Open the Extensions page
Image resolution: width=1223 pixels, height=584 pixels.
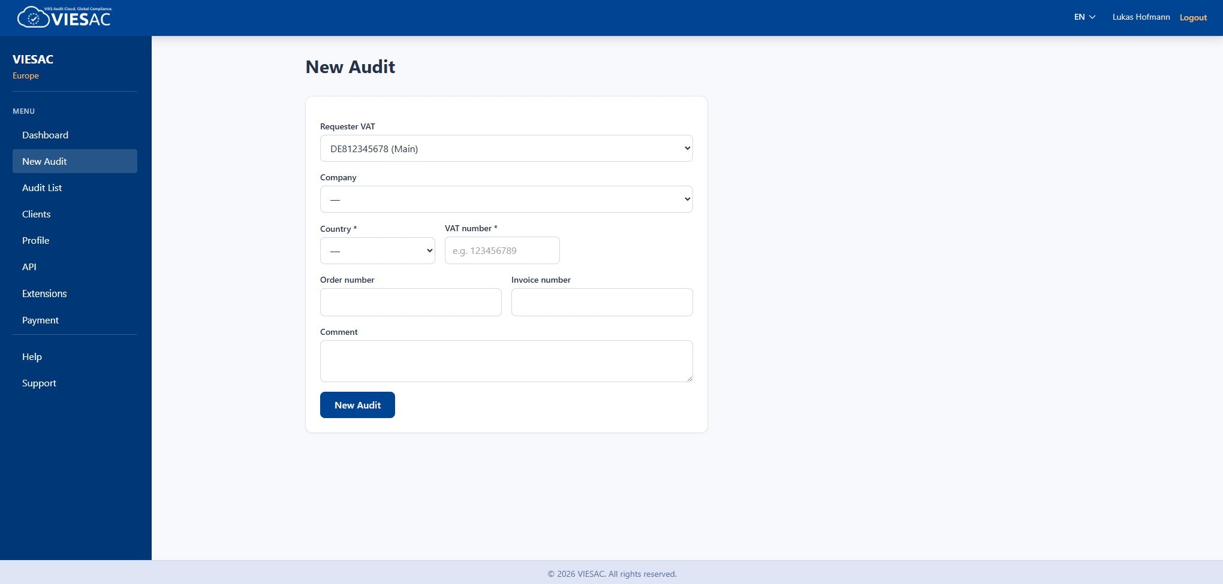click(44, 293)
